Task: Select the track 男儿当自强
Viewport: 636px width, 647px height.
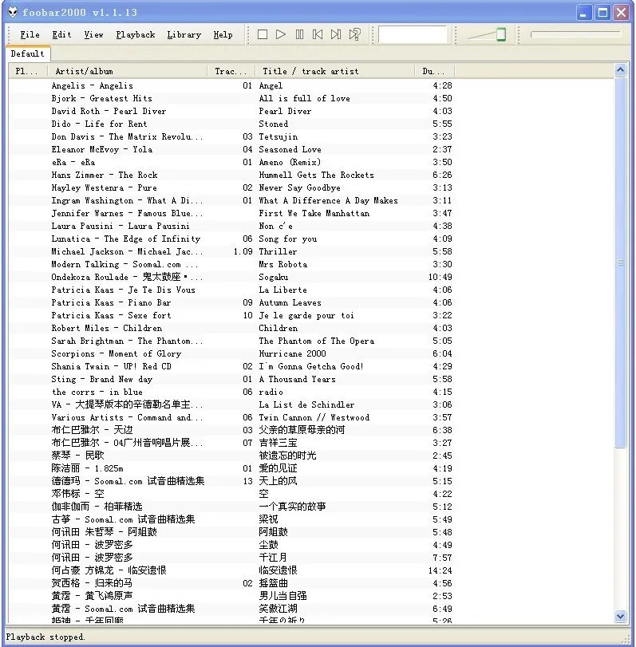Action: (282, 596)
